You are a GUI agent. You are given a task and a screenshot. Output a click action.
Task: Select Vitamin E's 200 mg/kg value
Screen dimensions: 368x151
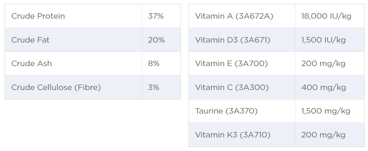click(323, 63)
